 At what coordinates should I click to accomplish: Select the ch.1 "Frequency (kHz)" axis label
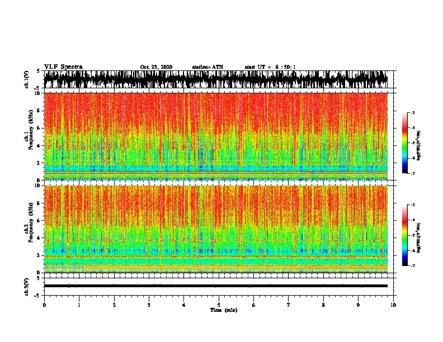(x=31, y=130)
